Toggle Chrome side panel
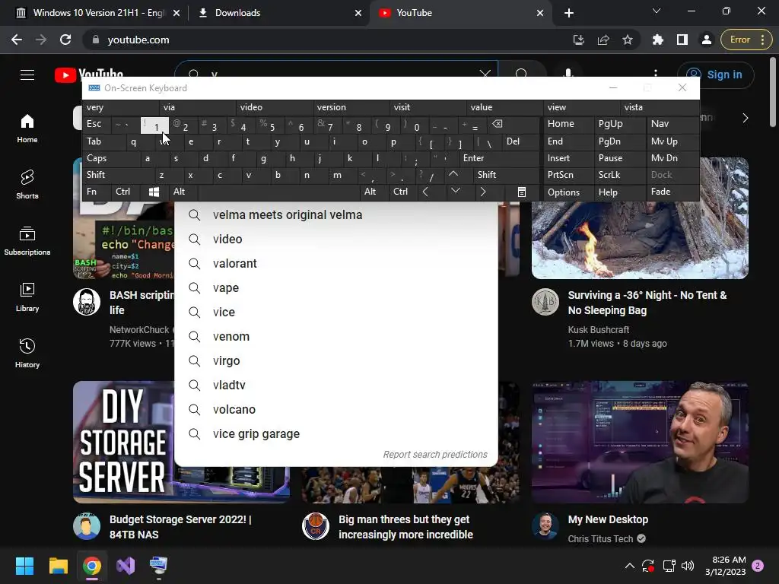The height and width of the screenshot is (584, 779). click(682, 40)
